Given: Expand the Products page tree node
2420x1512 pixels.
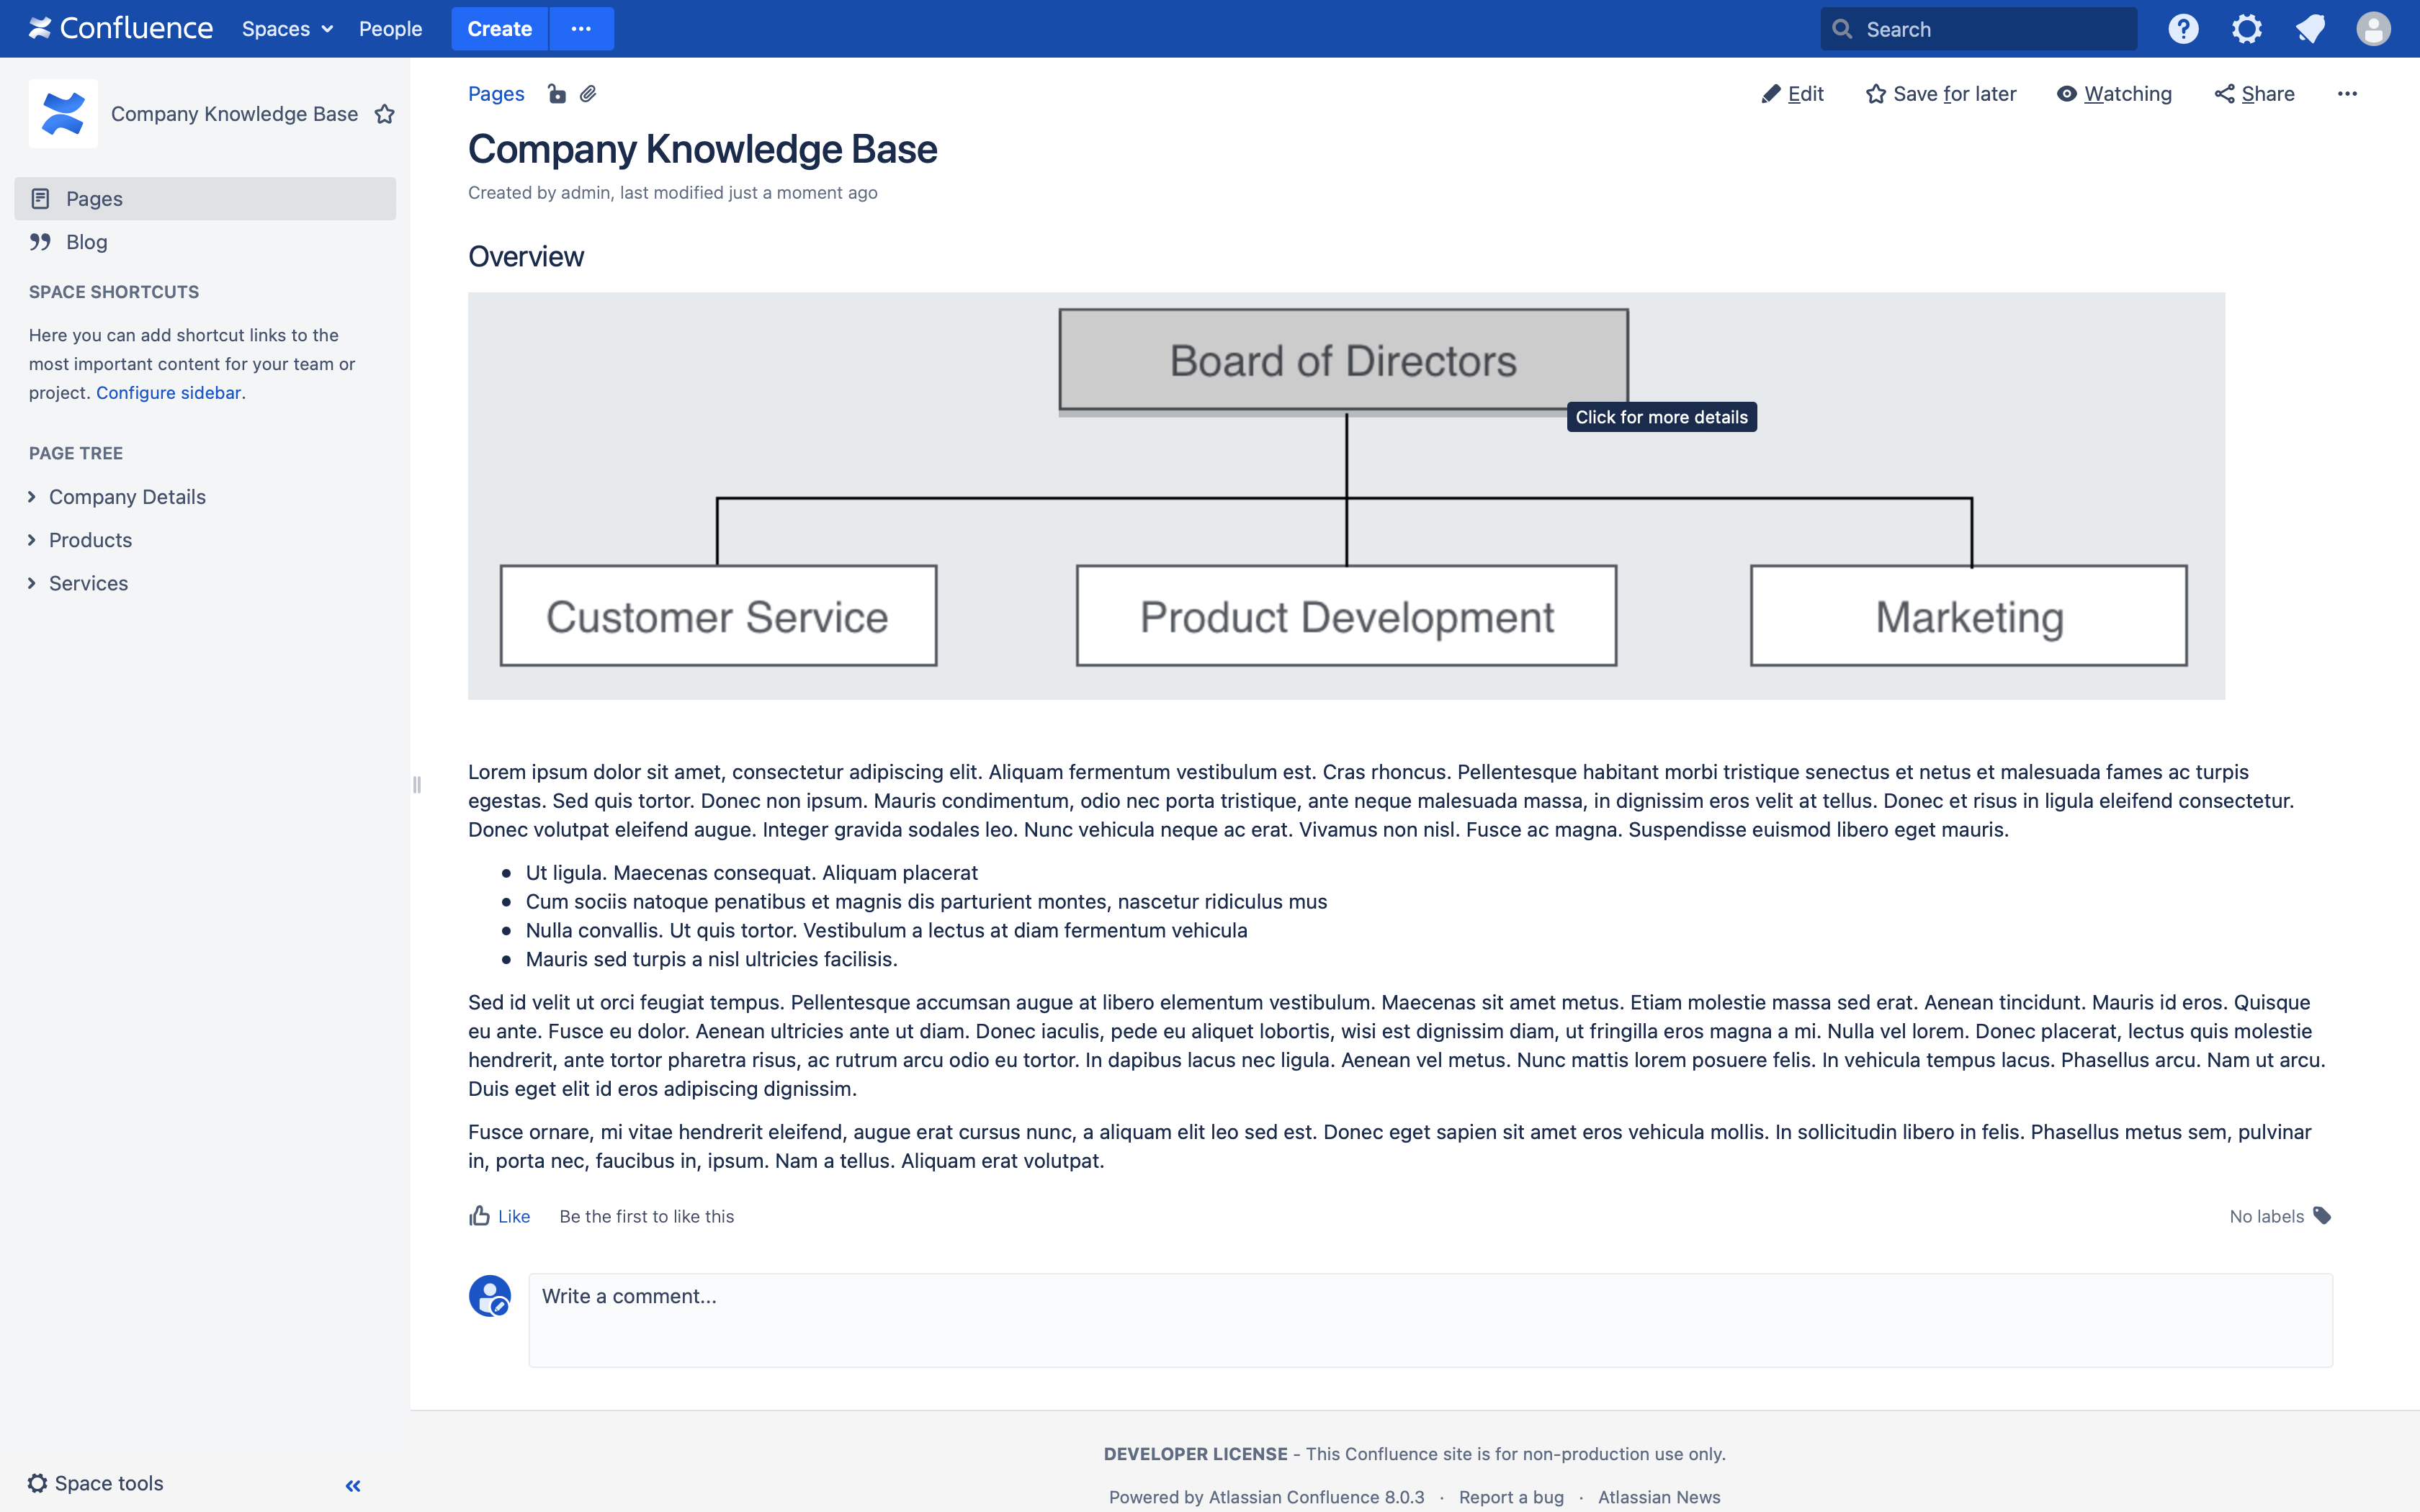Looking at the screenshot, I should point(32,540).
